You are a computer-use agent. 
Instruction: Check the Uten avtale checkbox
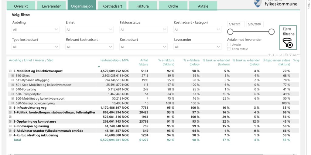pyautogui.click(x=229, y=49)
